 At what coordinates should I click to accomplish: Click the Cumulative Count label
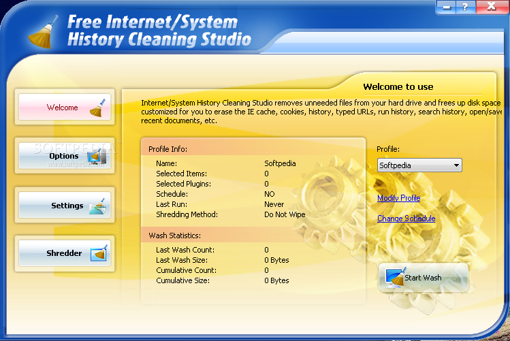coord(186,270)
